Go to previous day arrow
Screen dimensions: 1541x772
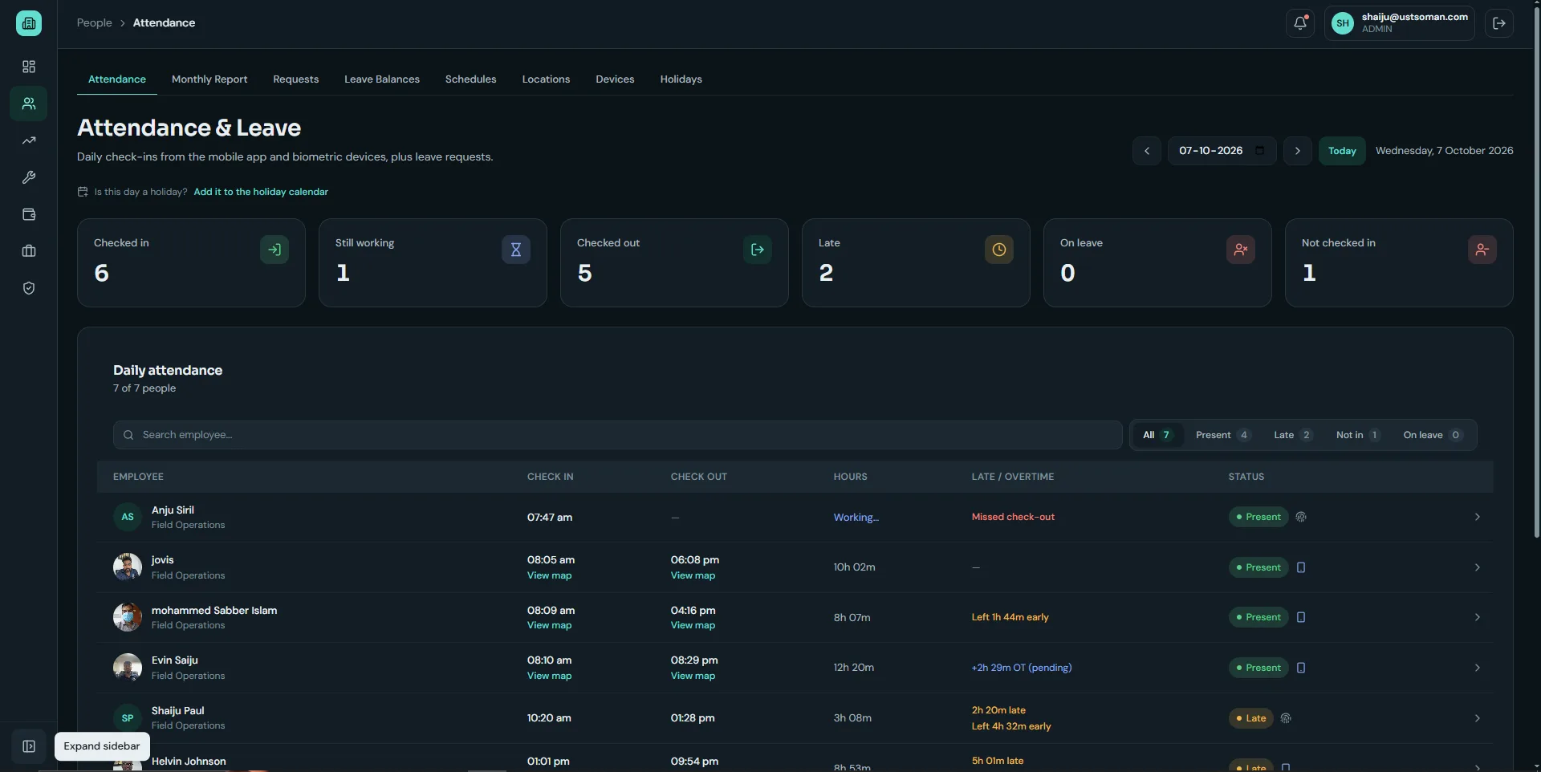1147,151
